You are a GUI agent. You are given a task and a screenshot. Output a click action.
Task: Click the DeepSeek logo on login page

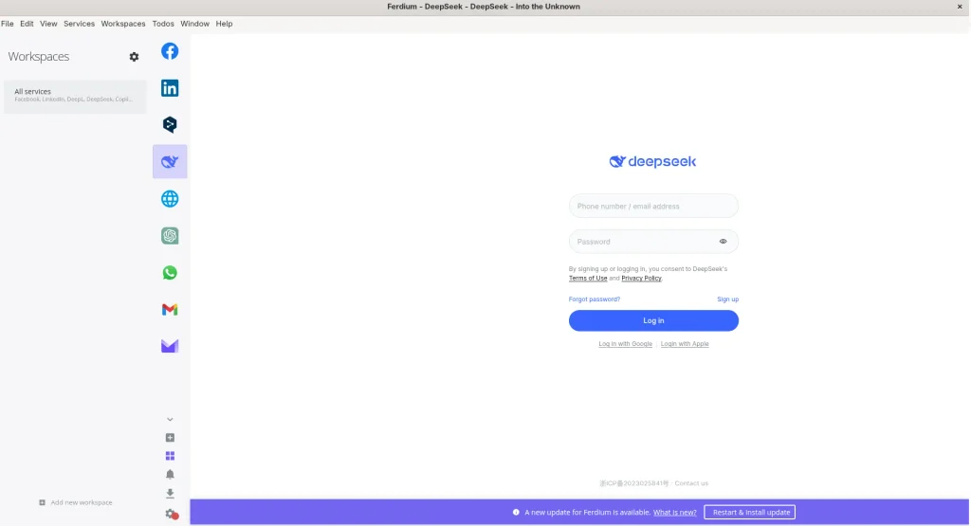coord(652,161)
